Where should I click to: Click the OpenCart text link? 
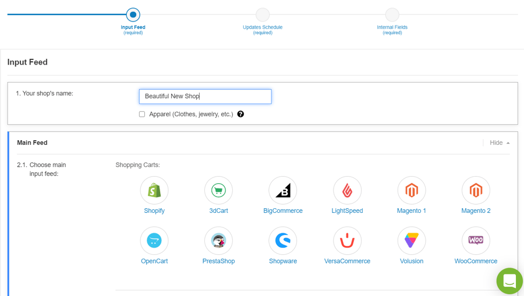pos(154,261)
